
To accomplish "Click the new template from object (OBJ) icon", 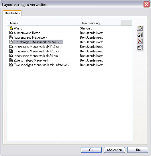I will click(140, 35).
